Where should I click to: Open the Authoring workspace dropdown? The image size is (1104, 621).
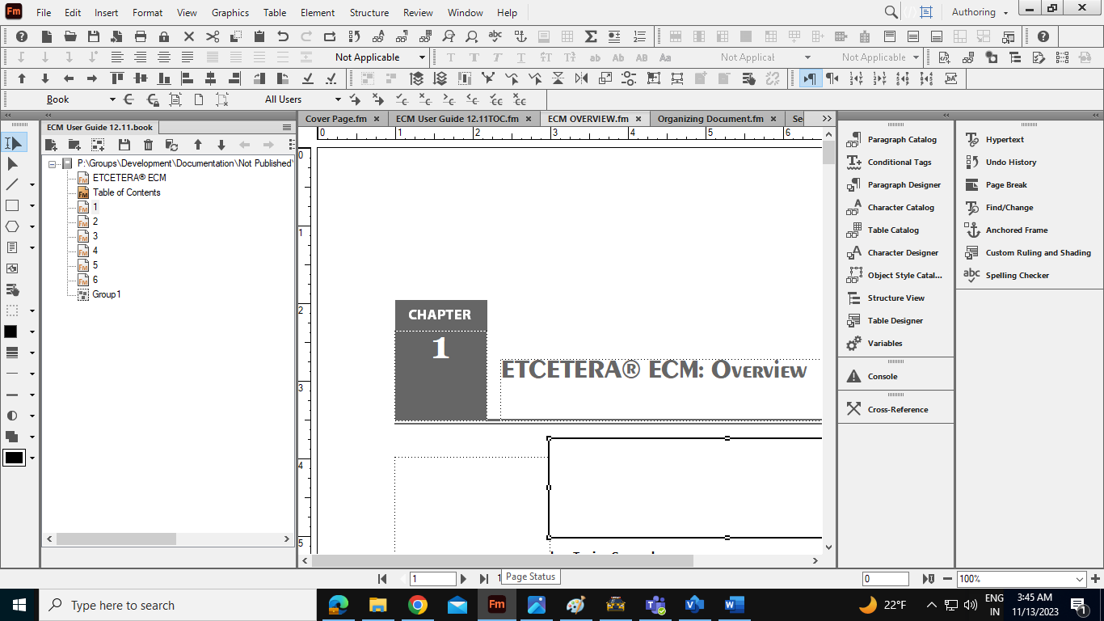(980, 12)
